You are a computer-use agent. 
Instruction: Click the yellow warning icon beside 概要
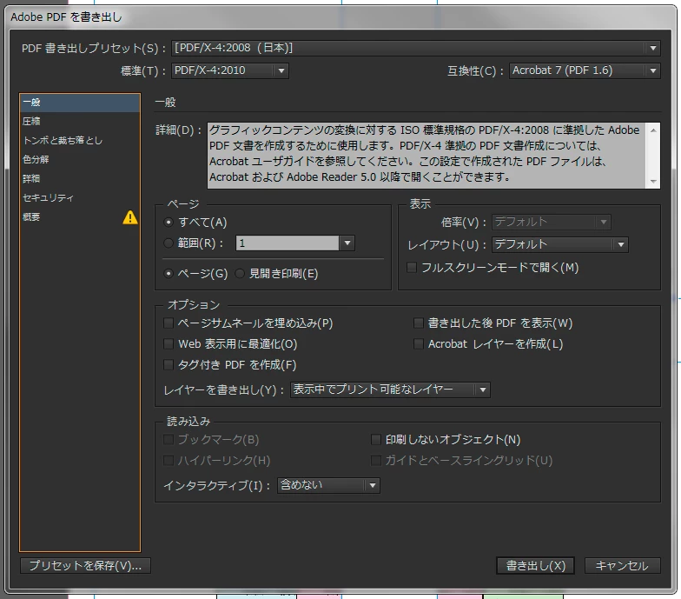click(x=130, y=217)
